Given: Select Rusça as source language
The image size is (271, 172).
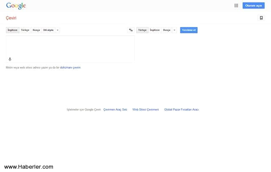Looking at the screenshot, I should (36, 30).
